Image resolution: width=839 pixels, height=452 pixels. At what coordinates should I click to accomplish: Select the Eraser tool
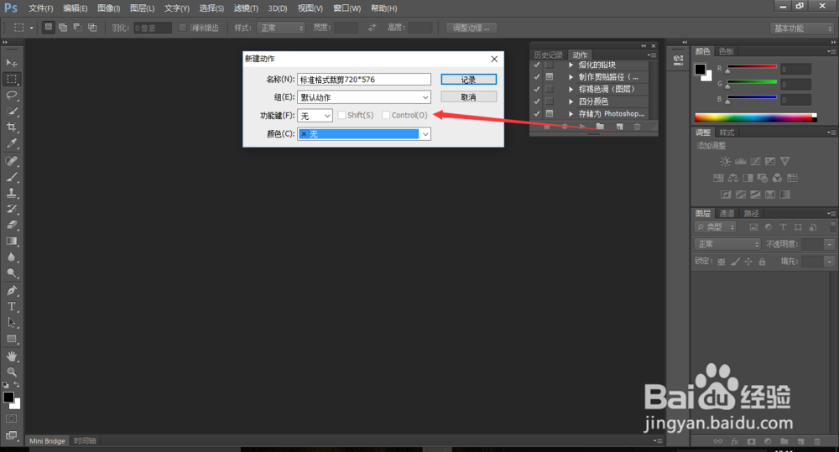(x=11, y=226)
